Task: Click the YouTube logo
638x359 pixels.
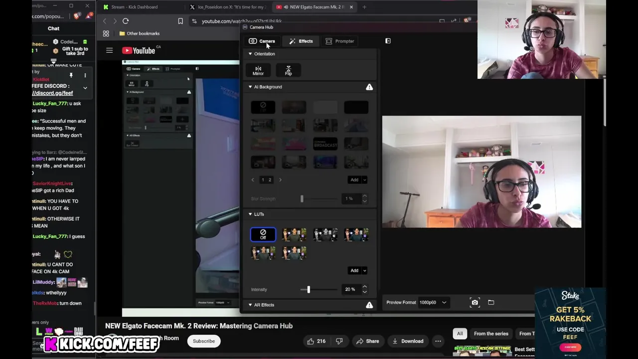Action: point(139,50)
